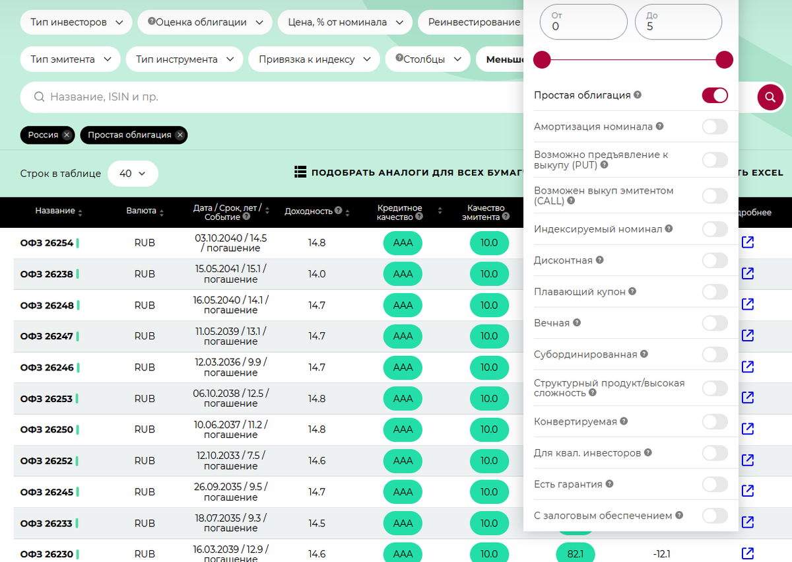Click the right handle of the range slider
The image size is (792, 562).
[x=724, y=59]
